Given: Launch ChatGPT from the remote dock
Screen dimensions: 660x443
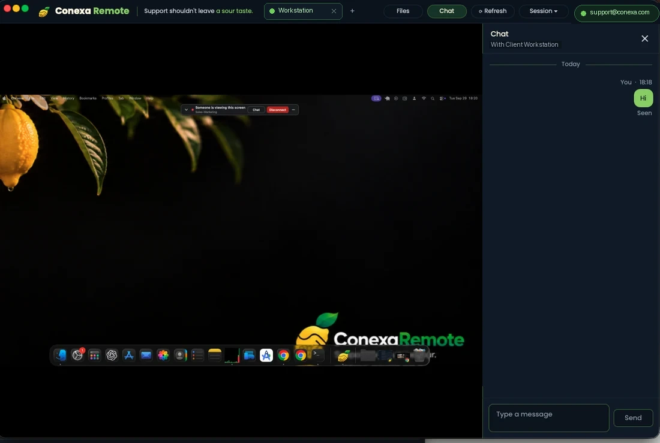Looking at the screenshot, I should 112,355.
